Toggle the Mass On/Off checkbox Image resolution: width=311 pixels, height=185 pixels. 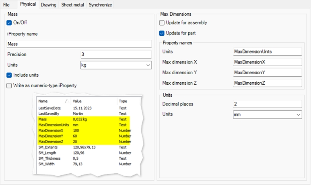[x=10, y=23]
